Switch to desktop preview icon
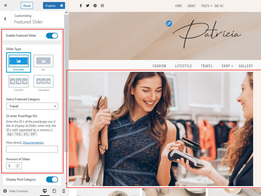Screen dimensions: 261x196 click(x=45, y=191)
